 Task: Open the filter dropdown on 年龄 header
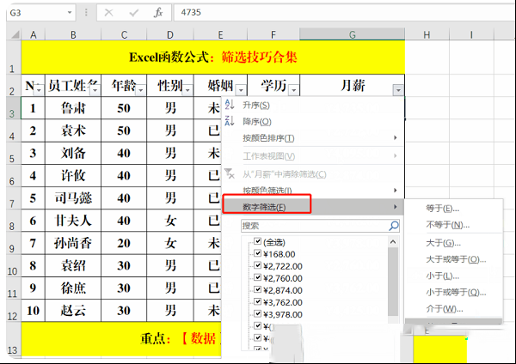point(141,89)
